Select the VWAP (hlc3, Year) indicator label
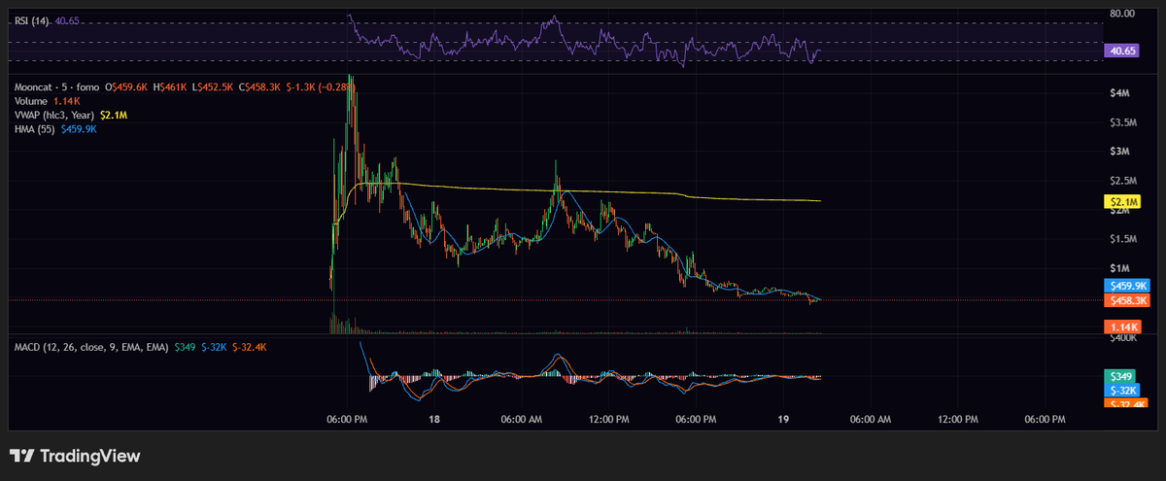This screenshot has height=481, width=1166. point(54,115)
